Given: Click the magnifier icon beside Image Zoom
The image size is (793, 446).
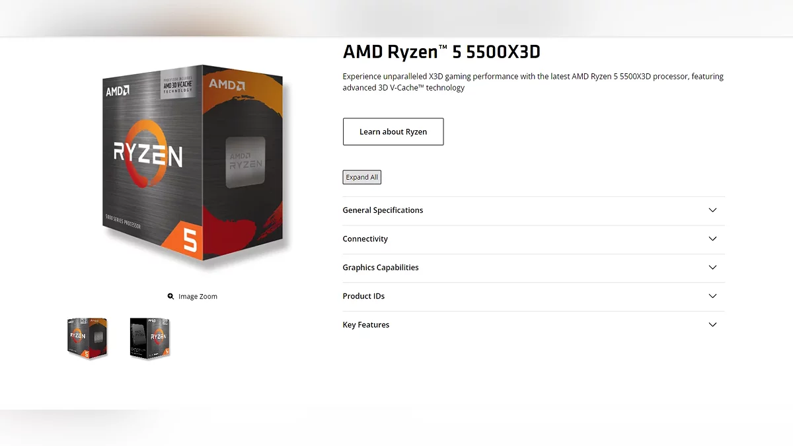Looking at the screenshot, I should (x=170, y=297).
